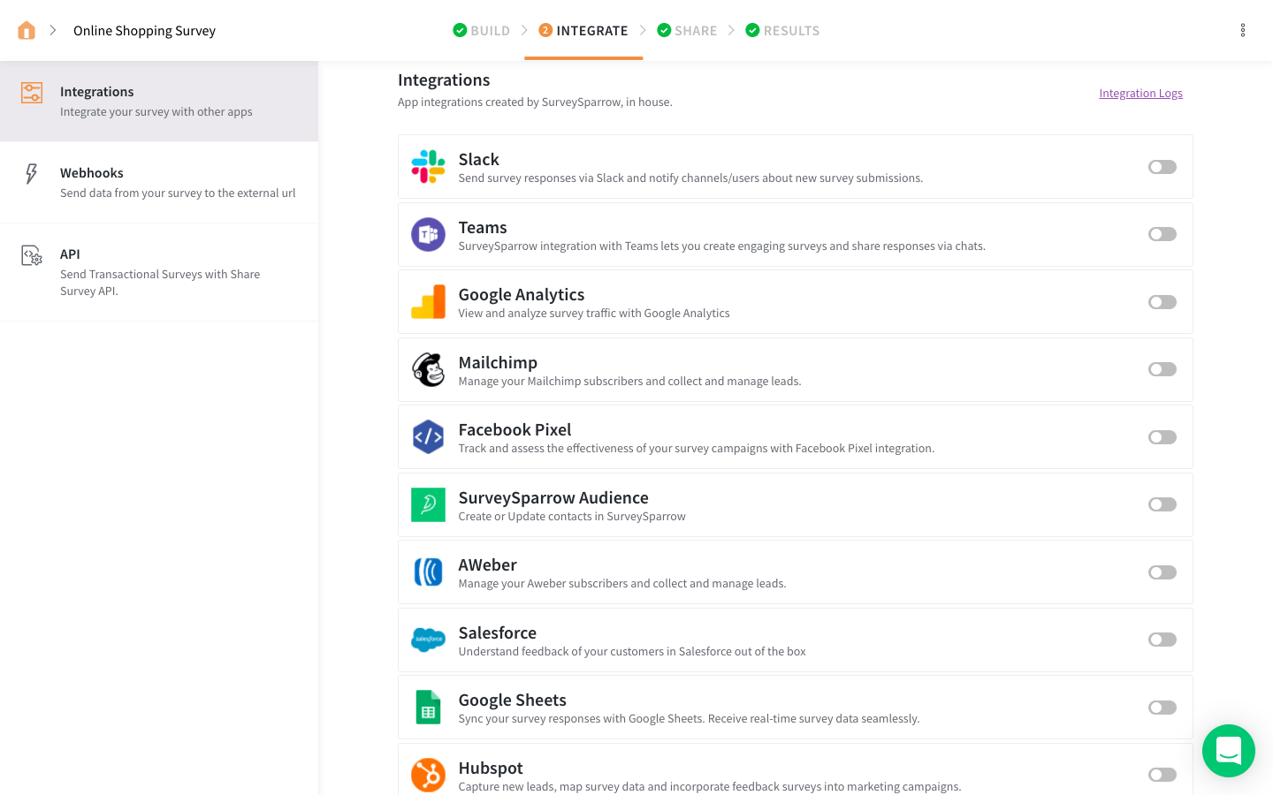Toggle SurveySparrow Audience integration on
This screenshot has height=795, width=1273.
point(1162,504)
